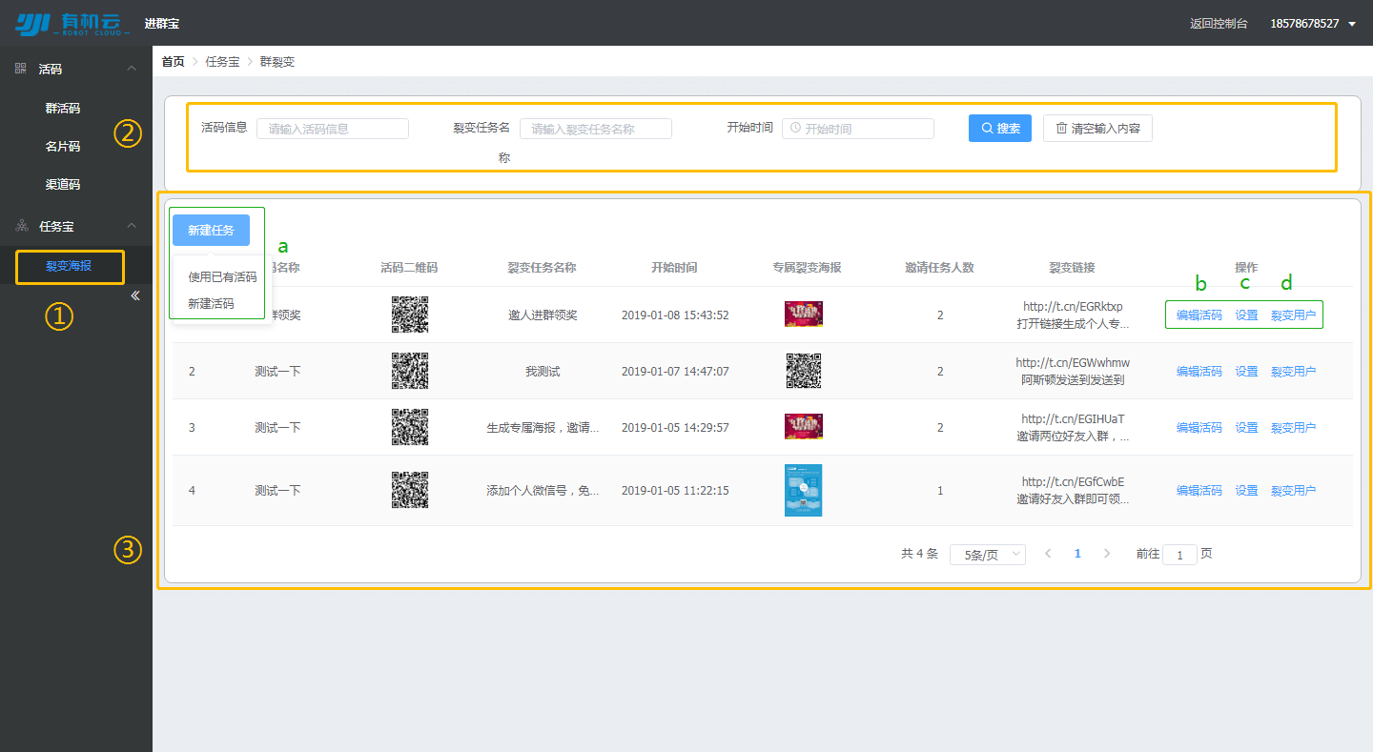Image resolution: width=1373 pixels, height=752 pixels.
Task: Open poster QR thumbnail for 我测试 task
Action: (x=804, y=371)
